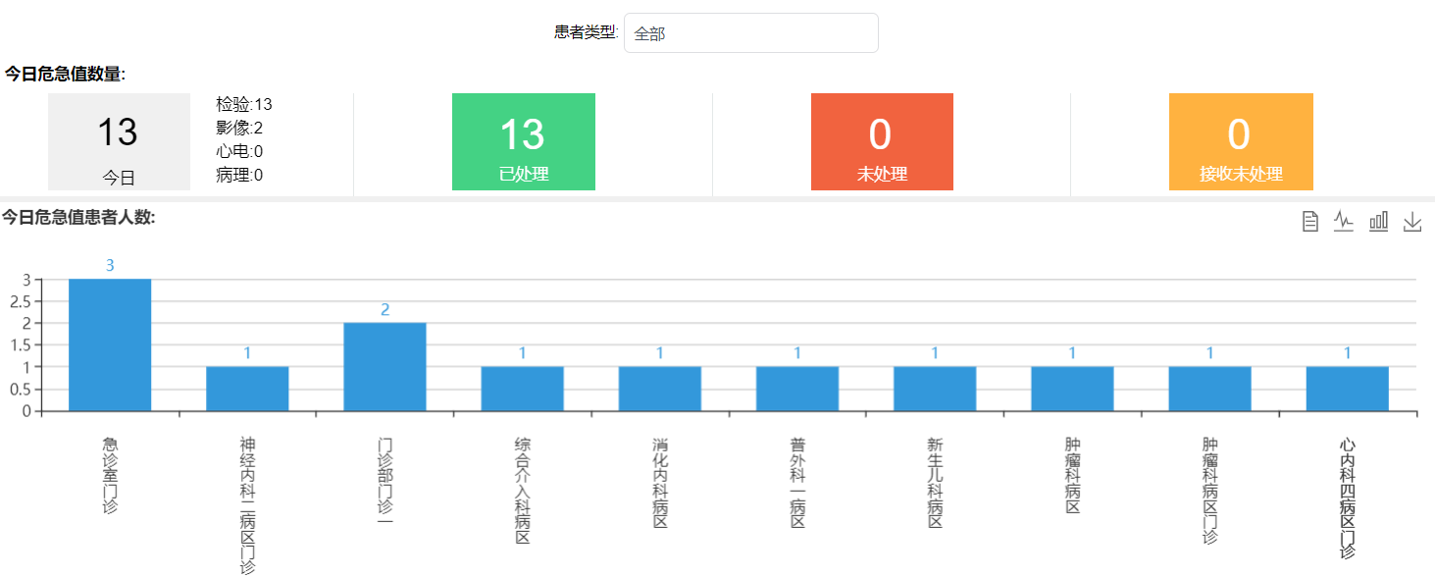Click the 普外科一病区 axis label
Viewport: 1435px width, 578px height.
797,484
